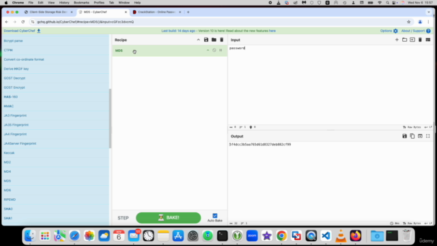
Task: Select MD5 operation in operations list
Action: (55, 180)
